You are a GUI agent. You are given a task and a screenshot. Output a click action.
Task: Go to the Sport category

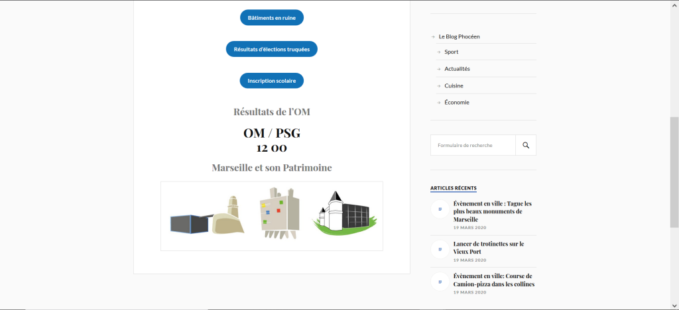[451, 52]
